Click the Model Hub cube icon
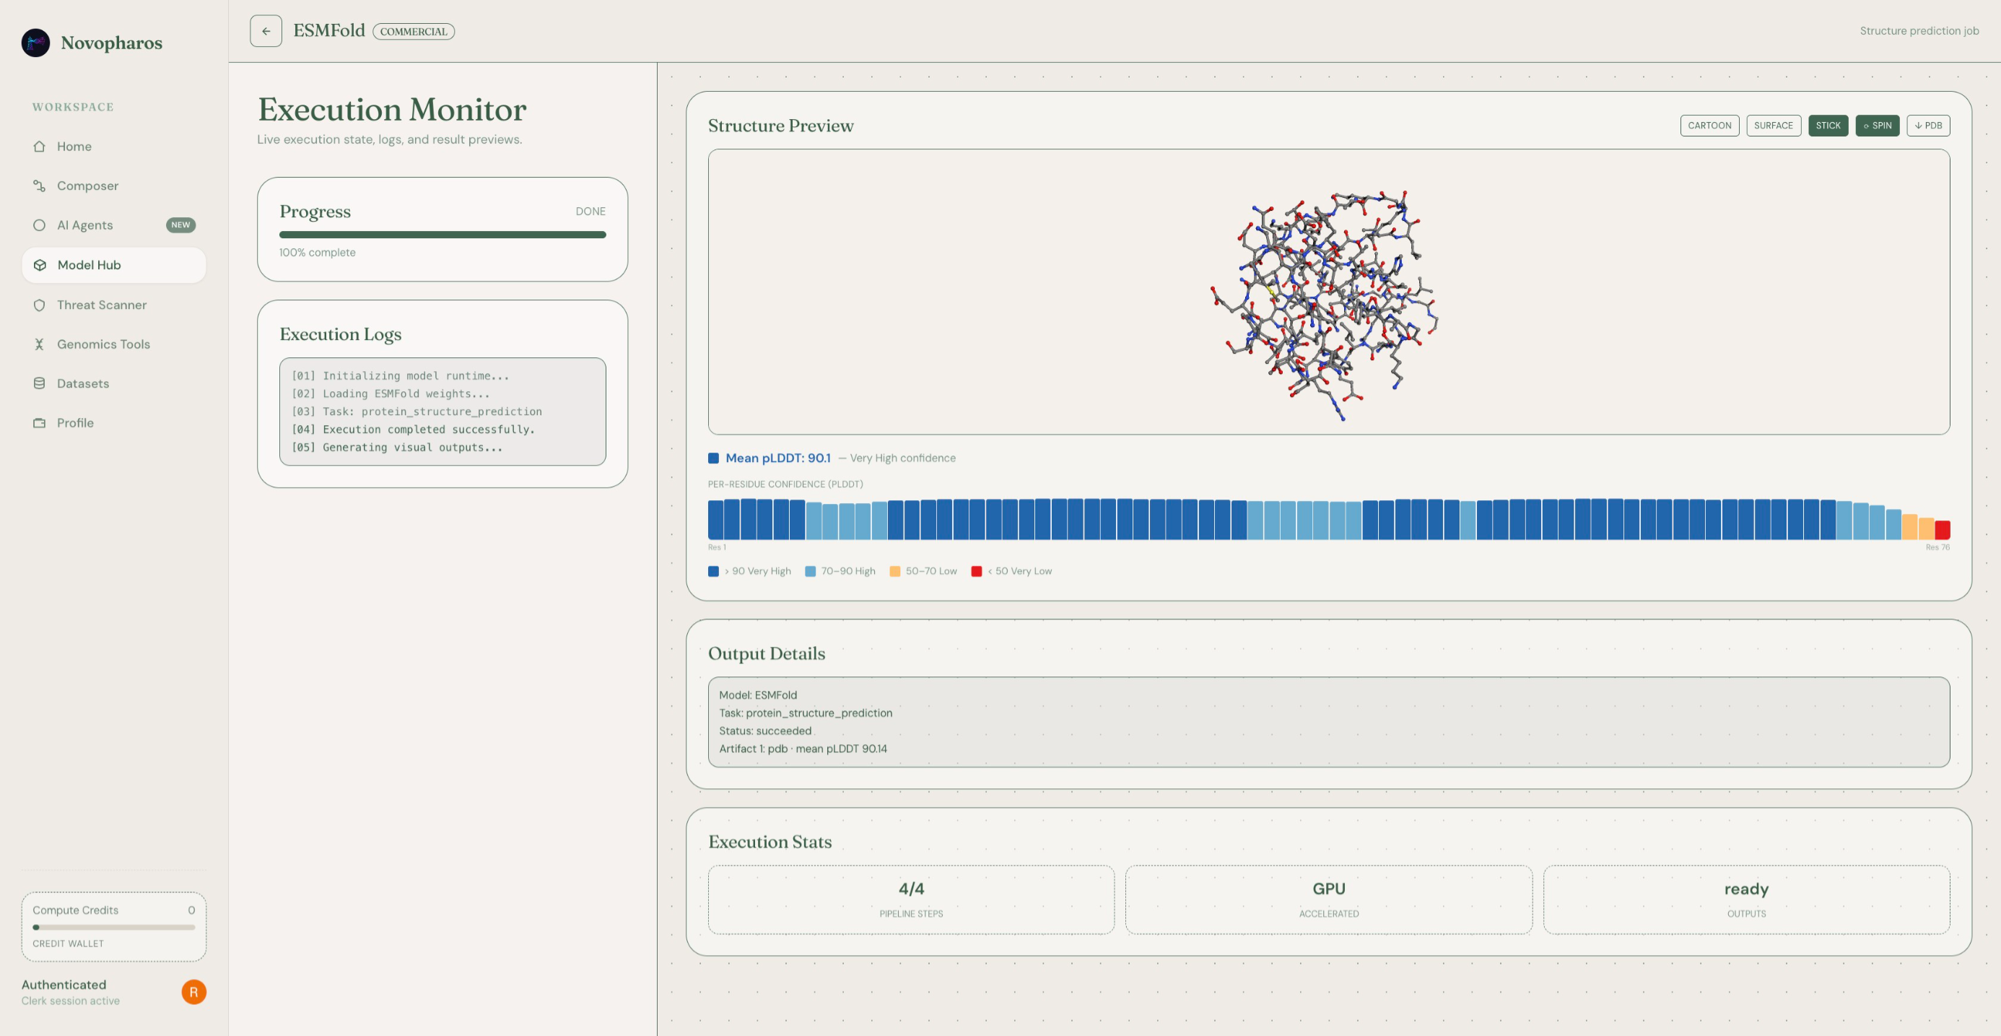This screenshot has width=2001, height=1036. pyautogui.click(x=40, y=265)
